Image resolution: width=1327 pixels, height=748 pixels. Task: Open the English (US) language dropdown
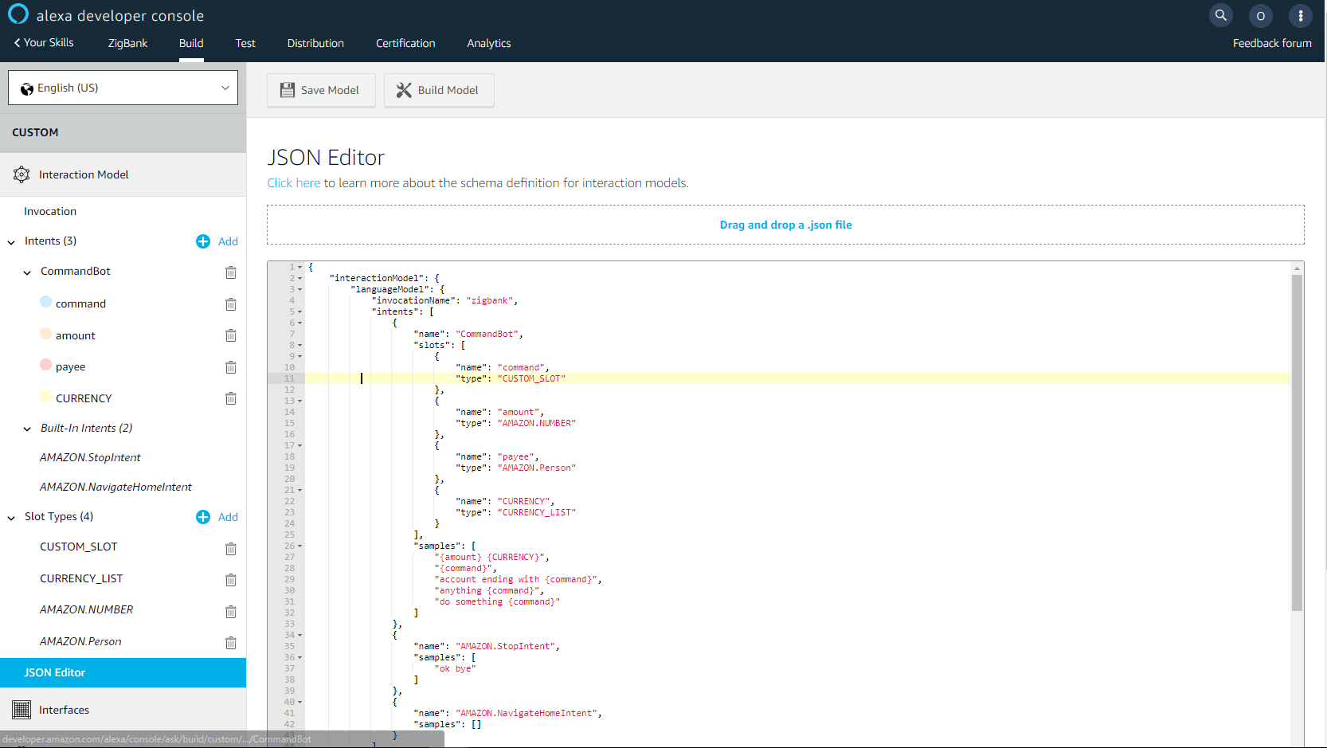(x=123, y=88)
